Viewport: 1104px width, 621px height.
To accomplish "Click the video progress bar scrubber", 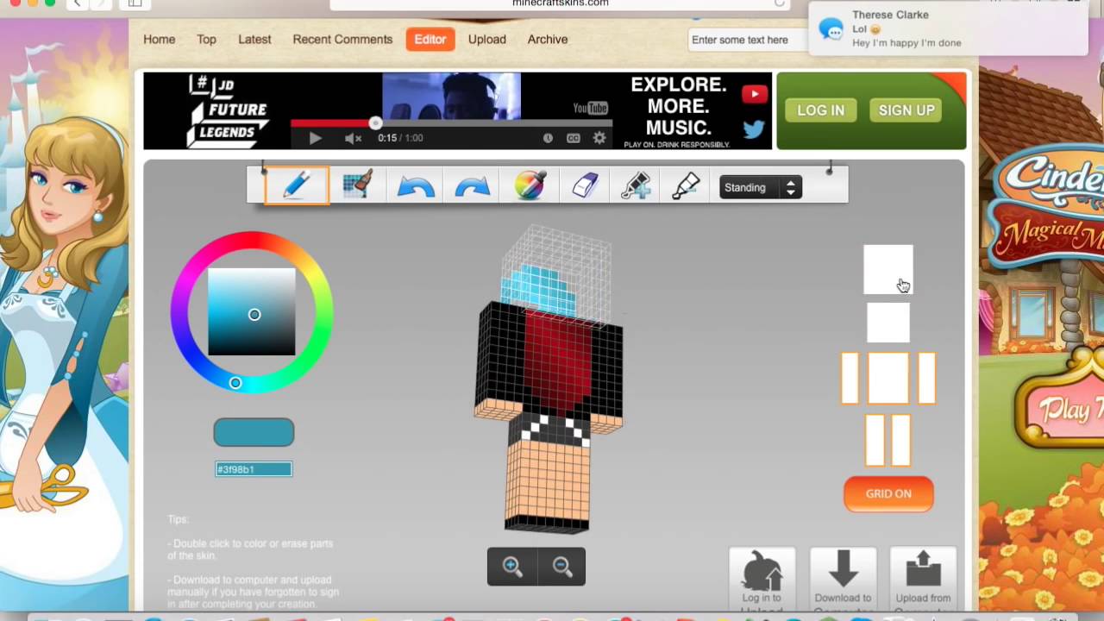I will [375, 123].
